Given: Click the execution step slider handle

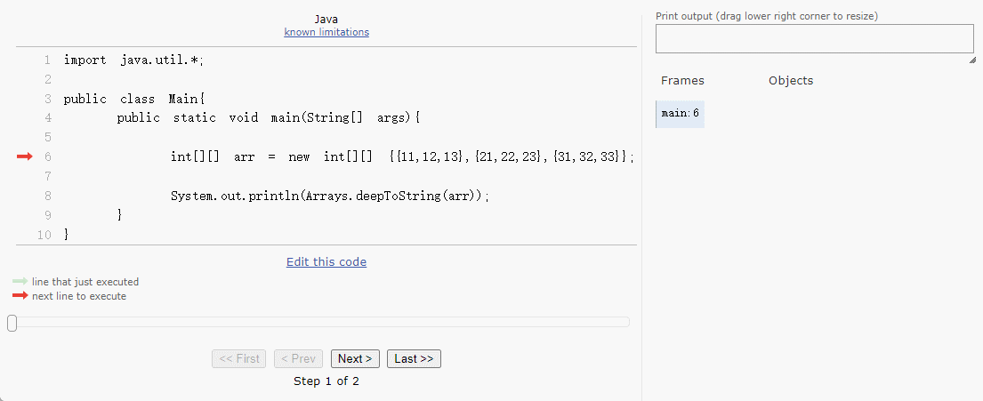Looking at the screenshot, I should click(12, 323).
